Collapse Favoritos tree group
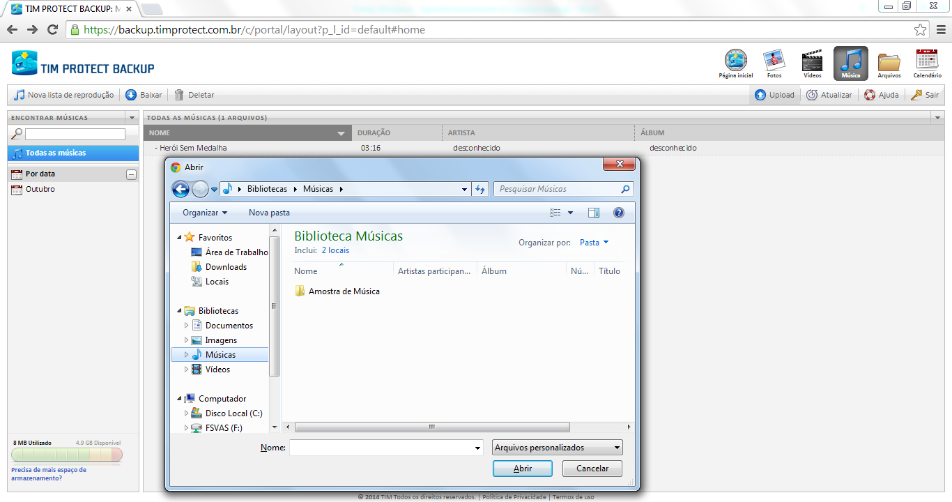The height and width of the screenshot is (502, 952). (x=179, y=238)
